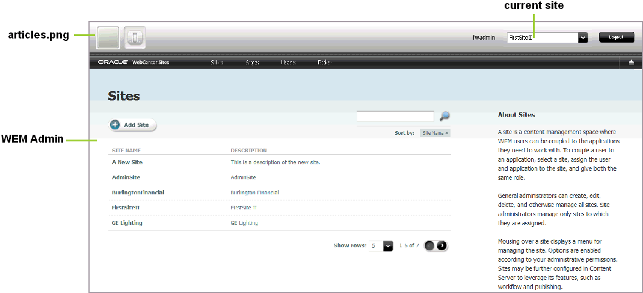This screenshot has height=293, width=643.
Task: Click the About Sites heading
Action: coord(516,114)
